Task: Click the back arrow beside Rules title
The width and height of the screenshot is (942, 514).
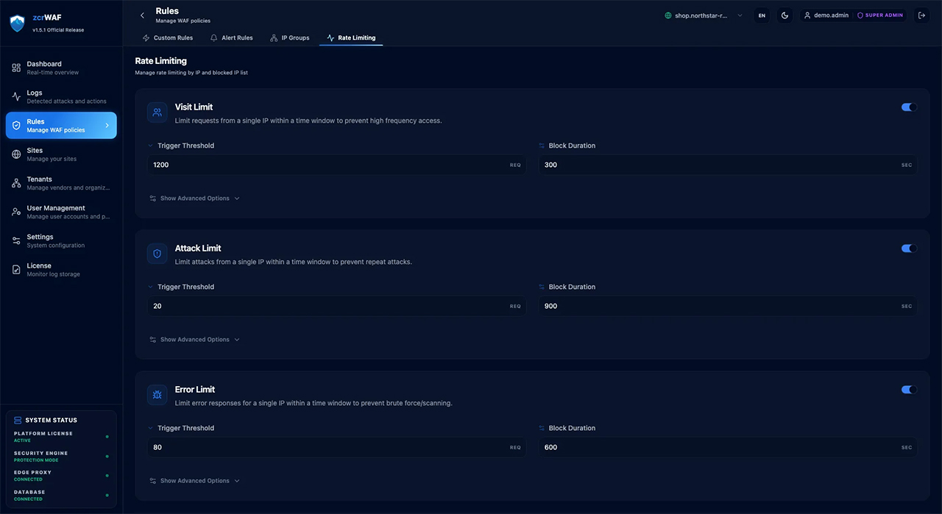Action: 143,15
